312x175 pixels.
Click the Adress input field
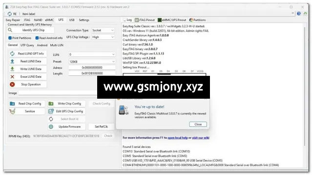tap(92, 68)
